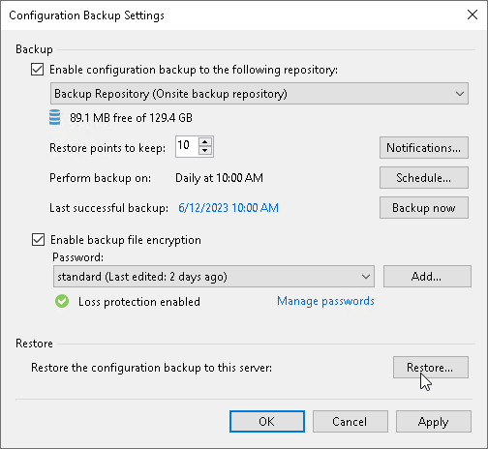This screenshot has width=488, height=449.
Task: Click the green loss protection checkmark icon
Action: [62, 302]
